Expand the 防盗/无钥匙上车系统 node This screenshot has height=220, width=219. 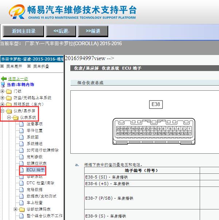[2, 98]
